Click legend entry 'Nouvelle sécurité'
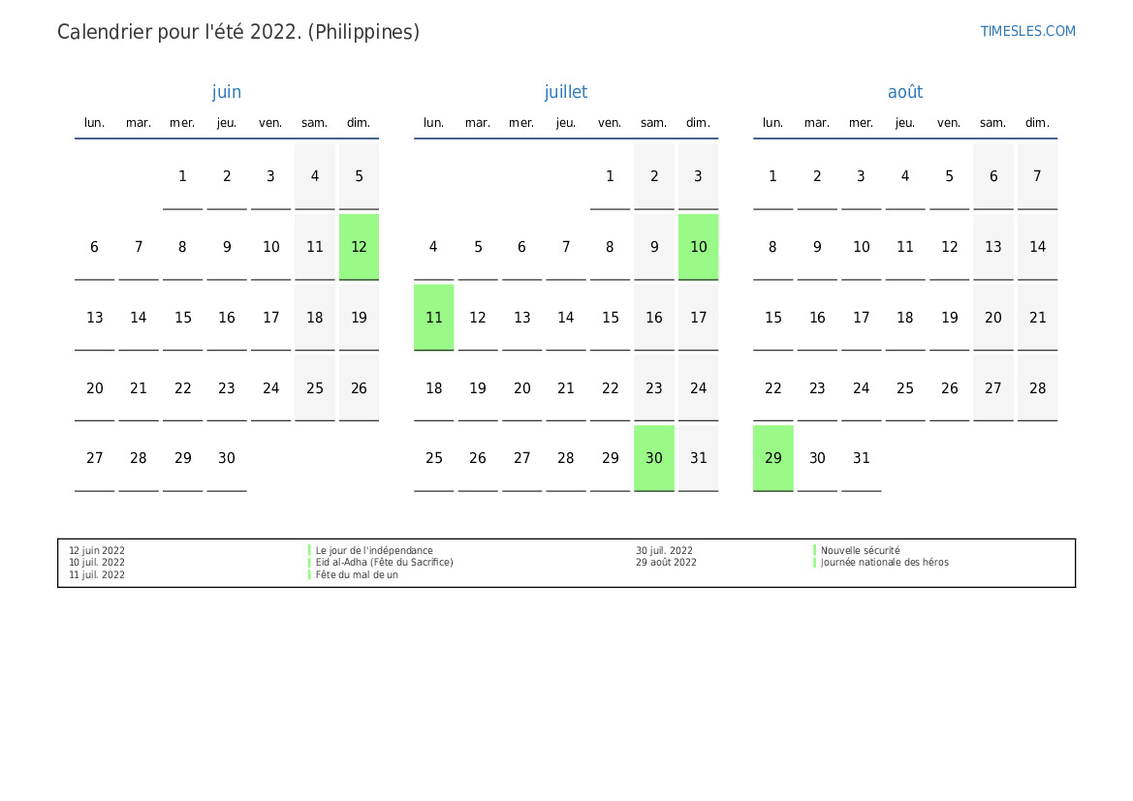This screenshot has width=1133, height=801. (x=860, y=550)
